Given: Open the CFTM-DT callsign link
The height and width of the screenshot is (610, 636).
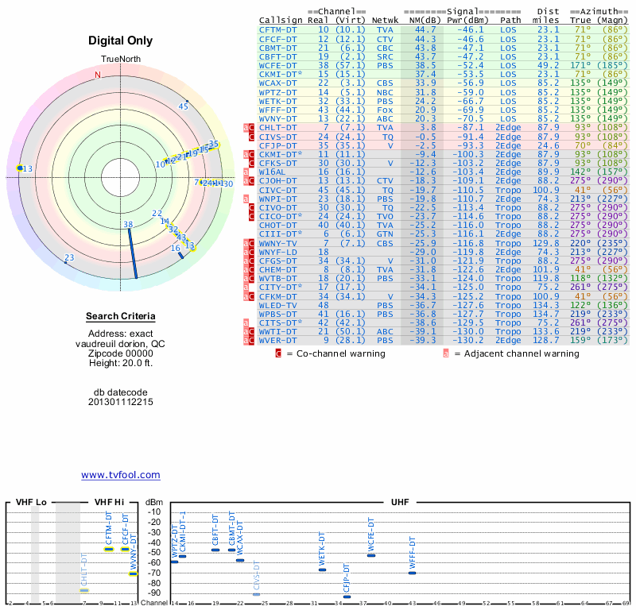Looking at the screenshot, I should [x=278, y=29].
